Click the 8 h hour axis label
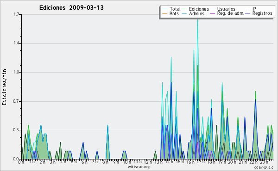 (105, 162)
